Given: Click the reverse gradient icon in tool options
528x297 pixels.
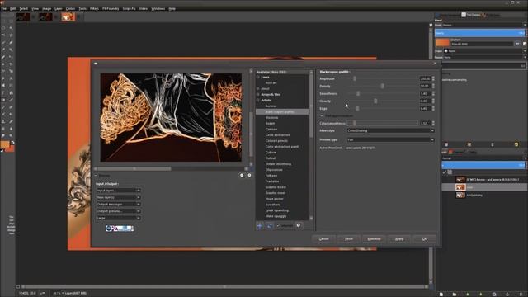Looking at the screenshot, I should point(517,44).
